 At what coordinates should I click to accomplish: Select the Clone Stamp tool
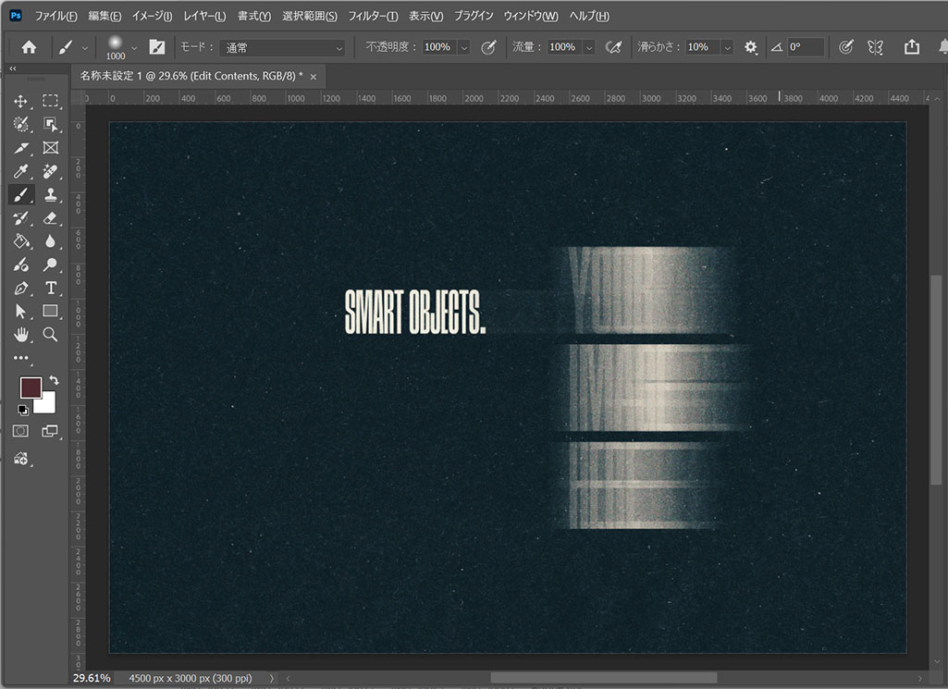click(50, 195)
